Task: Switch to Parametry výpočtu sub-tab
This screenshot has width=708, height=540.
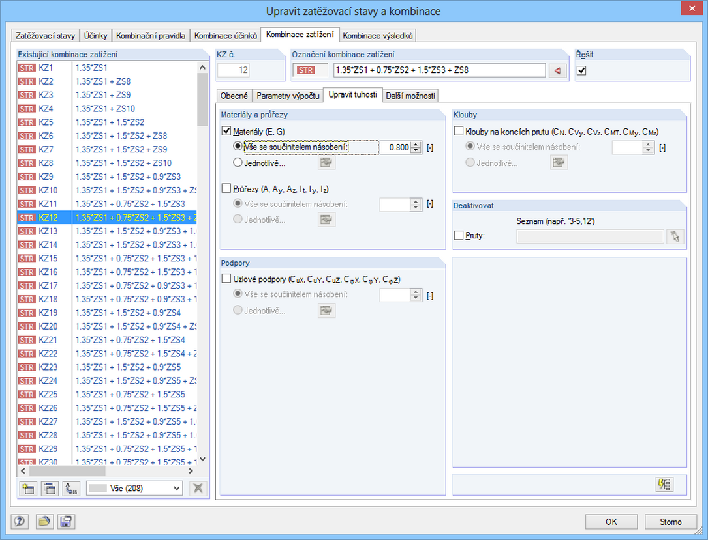Action: click(288, 96)
